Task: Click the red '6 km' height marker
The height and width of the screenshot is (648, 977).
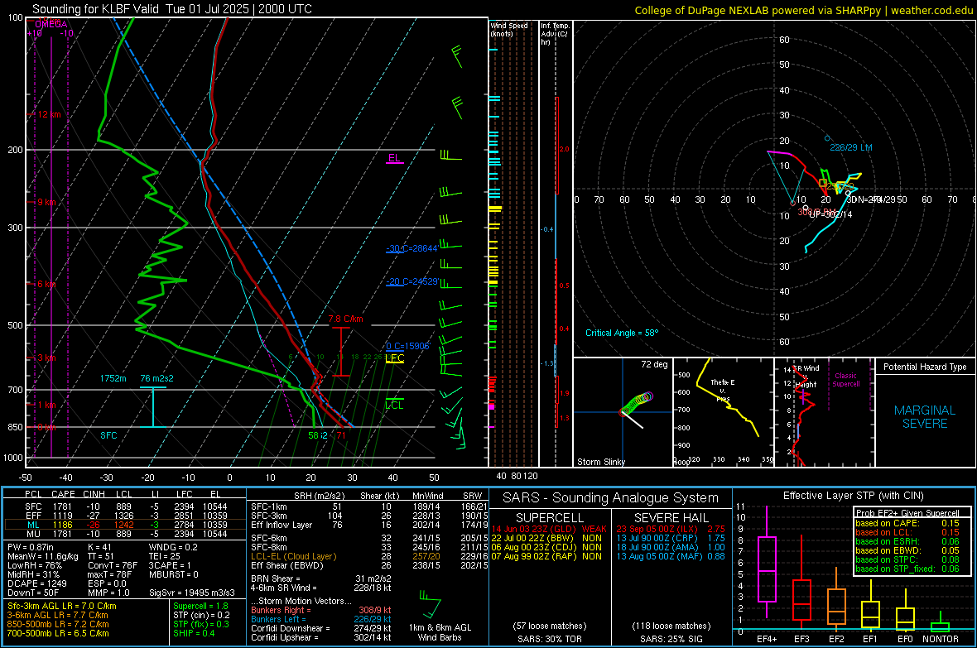Action: point(46,284)
